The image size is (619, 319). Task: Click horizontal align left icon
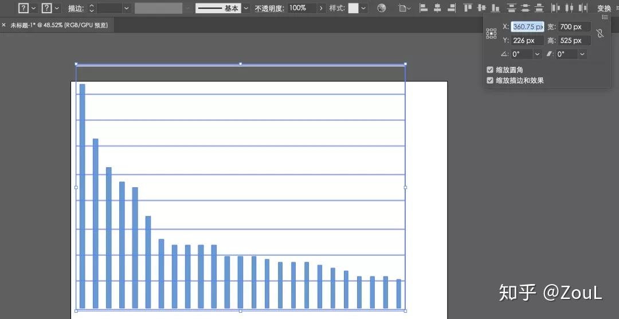pyautogui.click(x=424, y=8)
